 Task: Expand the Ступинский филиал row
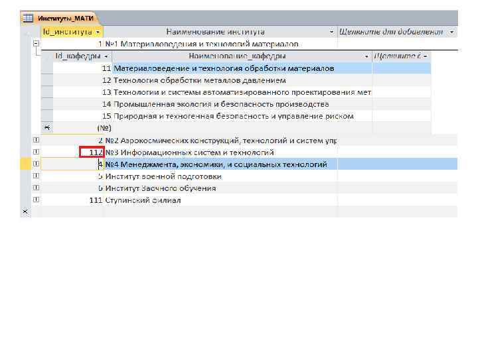point(36,200)
